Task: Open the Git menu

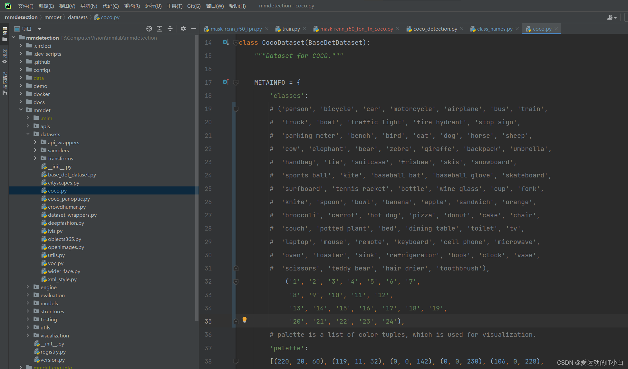Action: click(194, 6)
